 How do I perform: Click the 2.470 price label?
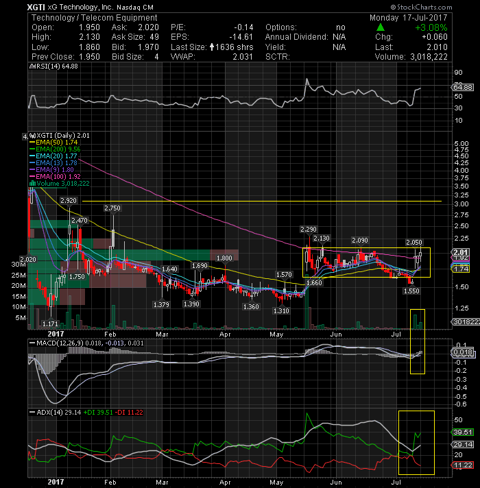80,221
